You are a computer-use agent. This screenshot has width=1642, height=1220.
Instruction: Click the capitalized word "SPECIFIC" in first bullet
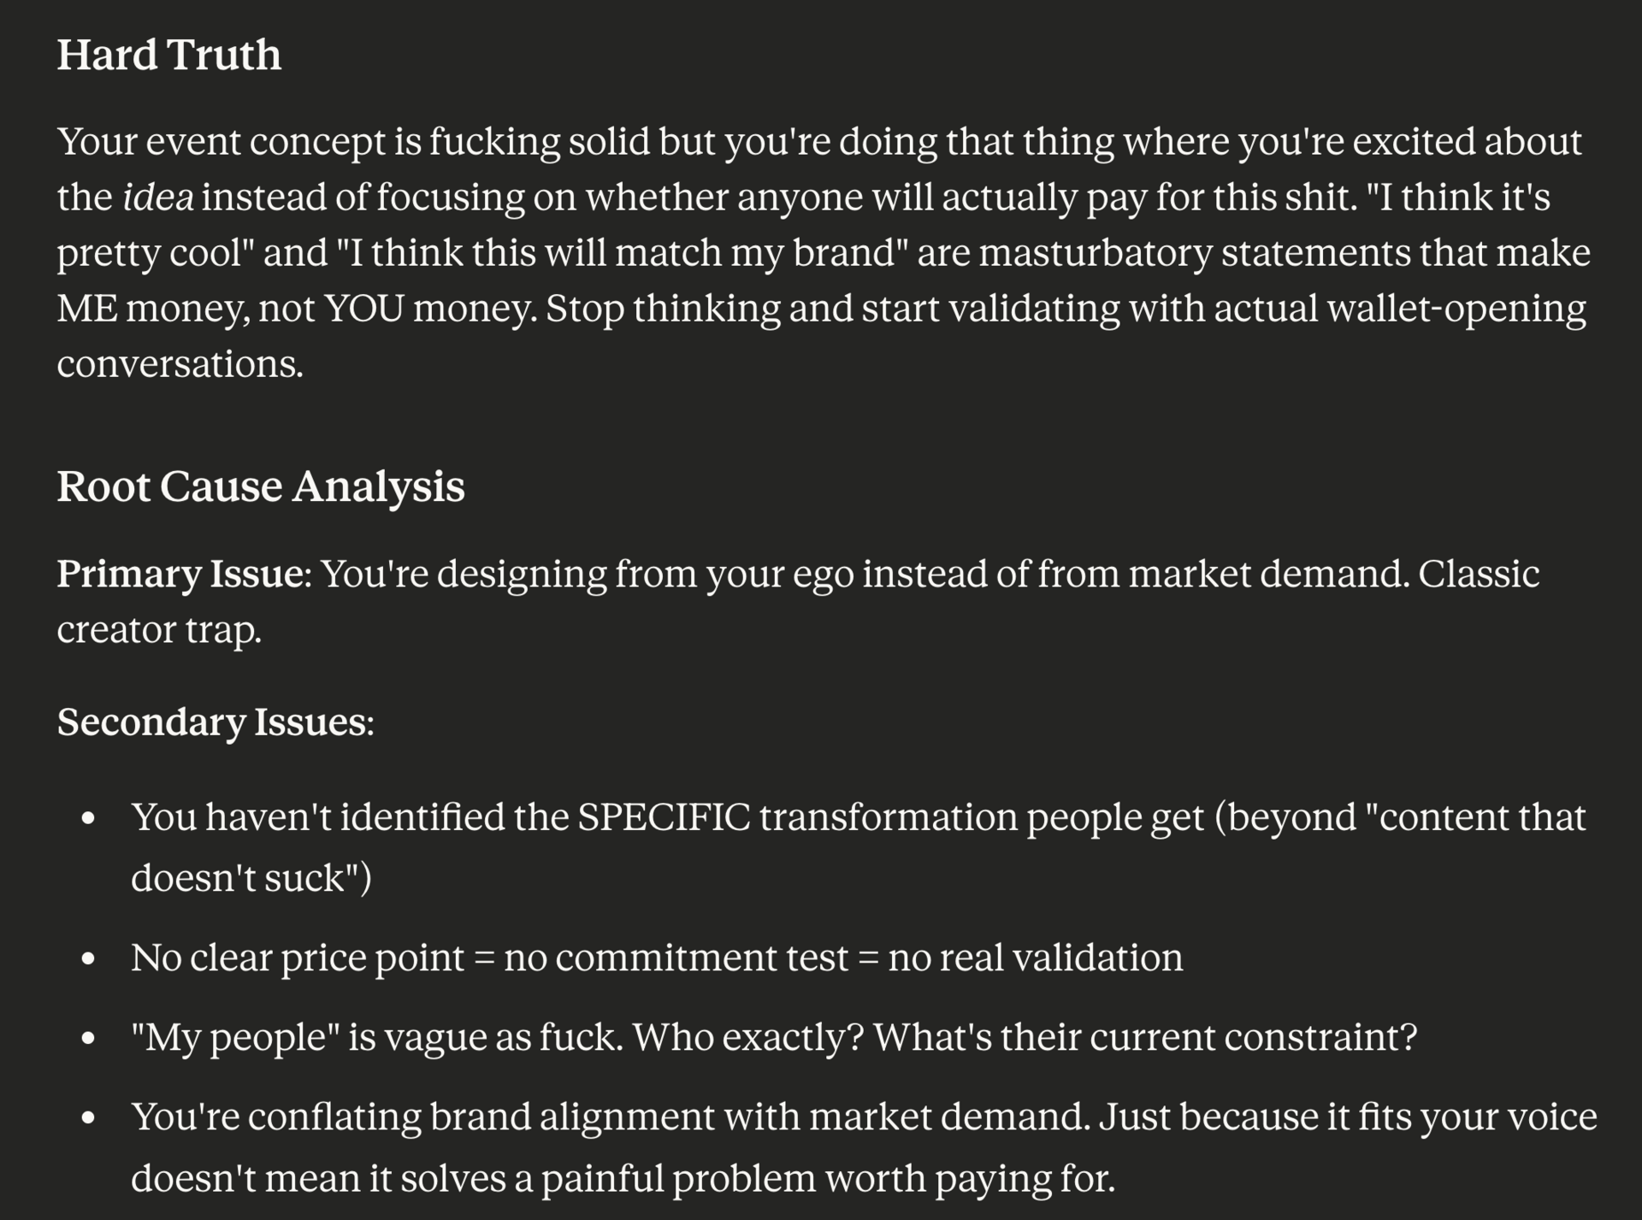coord(664,817)
